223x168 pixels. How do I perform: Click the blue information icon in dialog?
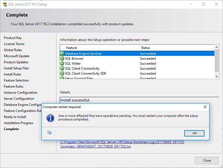[50, 118]
